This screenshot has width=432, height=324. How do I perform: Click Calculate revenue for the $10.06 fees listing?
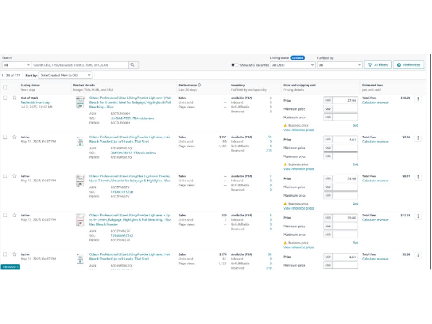coord(375,102)
